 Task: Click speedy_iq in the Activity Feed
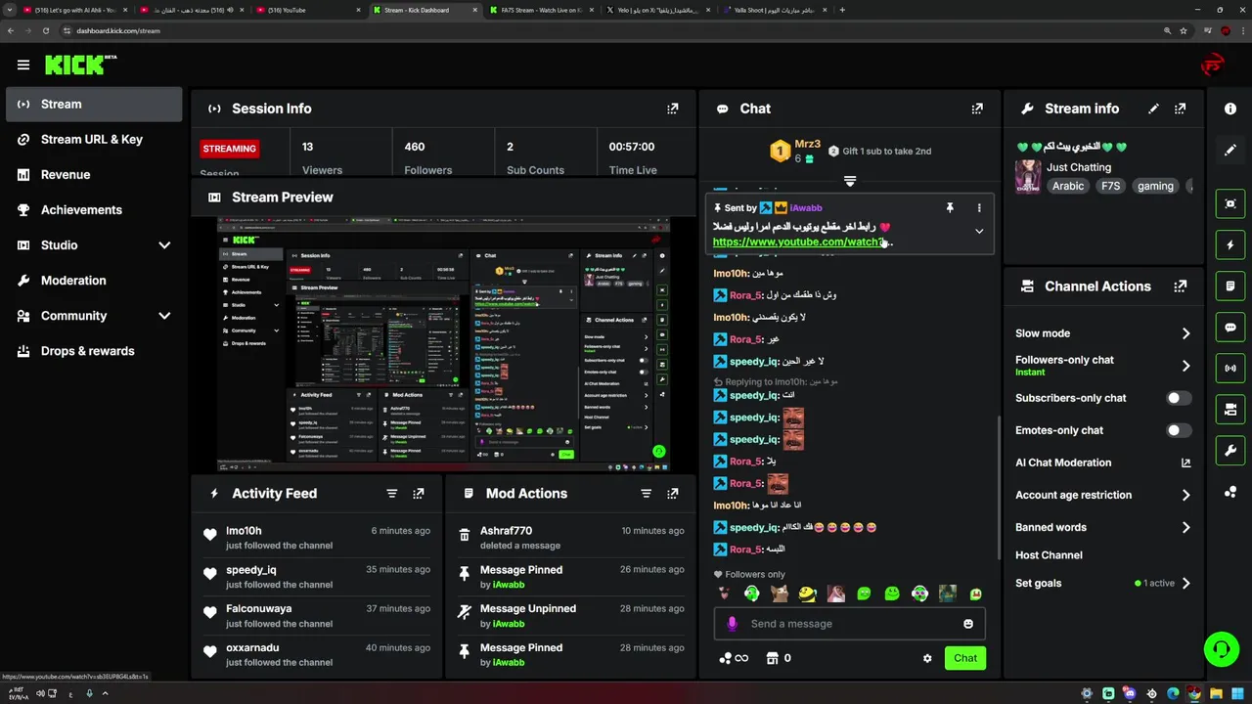251,570
